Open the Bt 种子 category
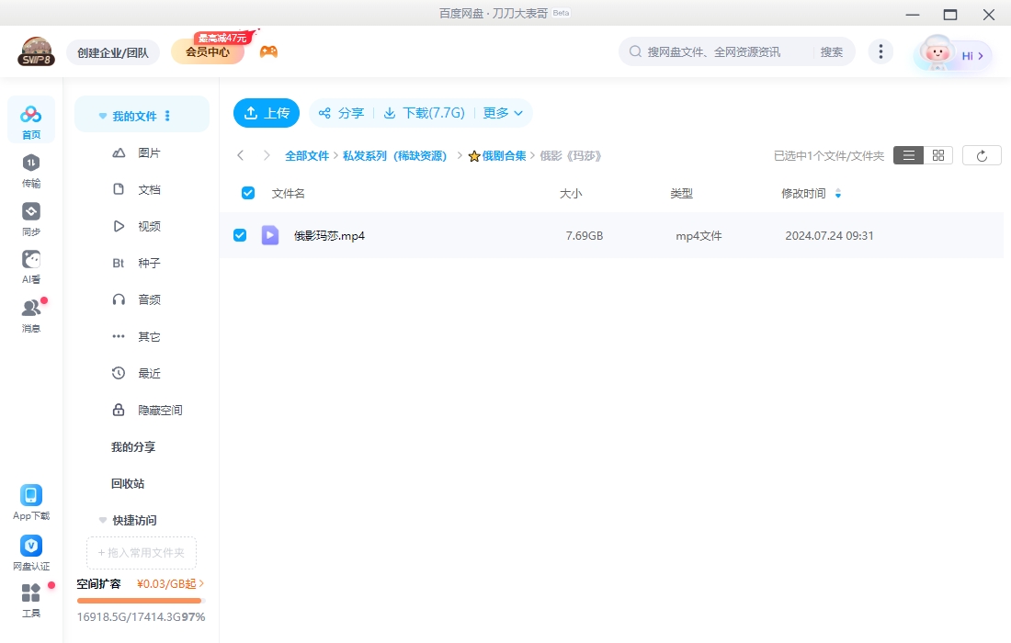The width and height of the screenshot is (1011, 643). [x=147, y=263]
